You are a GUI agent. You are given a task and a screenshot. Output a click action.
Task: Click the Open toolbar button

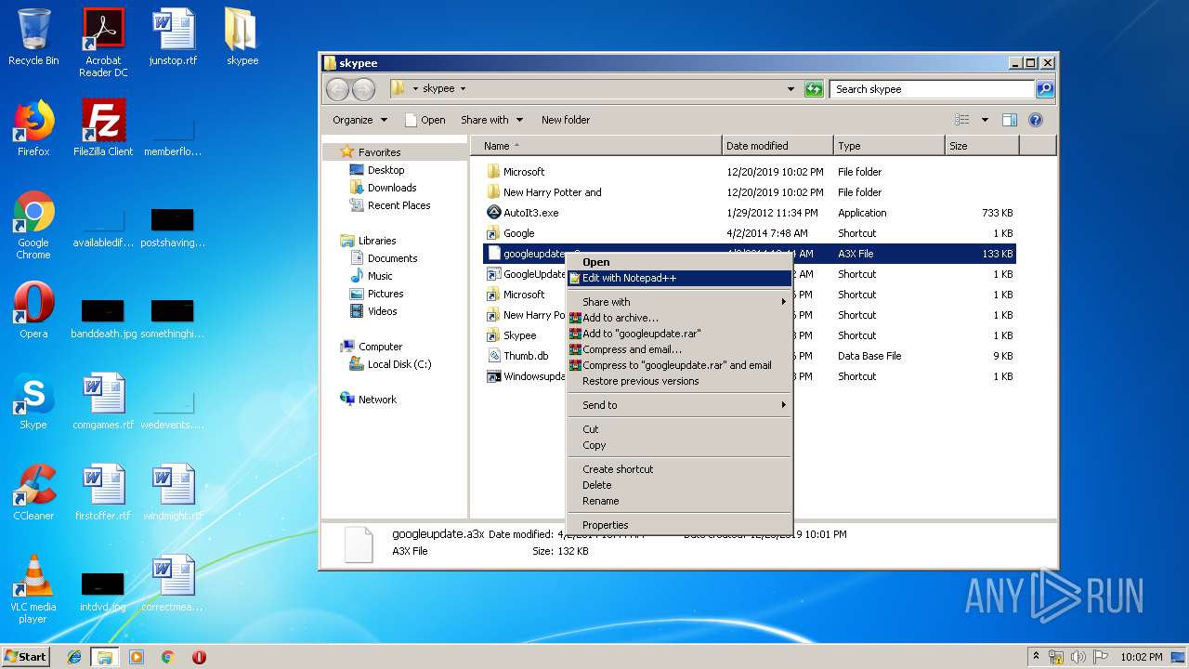[425, 120]
